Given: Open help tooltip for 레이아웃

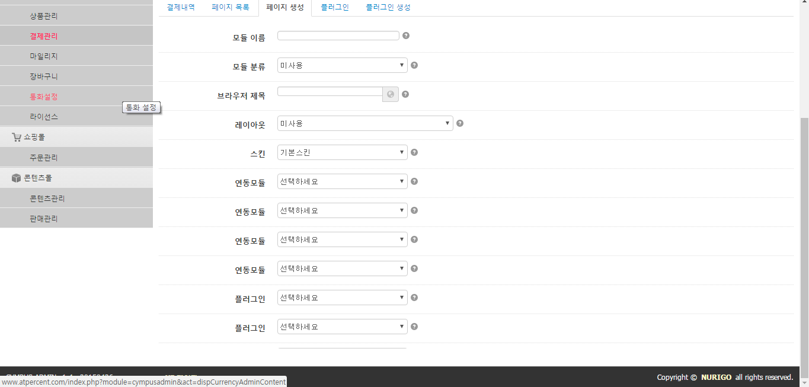Looking at the screenshot, I should (x=460, y=123).
